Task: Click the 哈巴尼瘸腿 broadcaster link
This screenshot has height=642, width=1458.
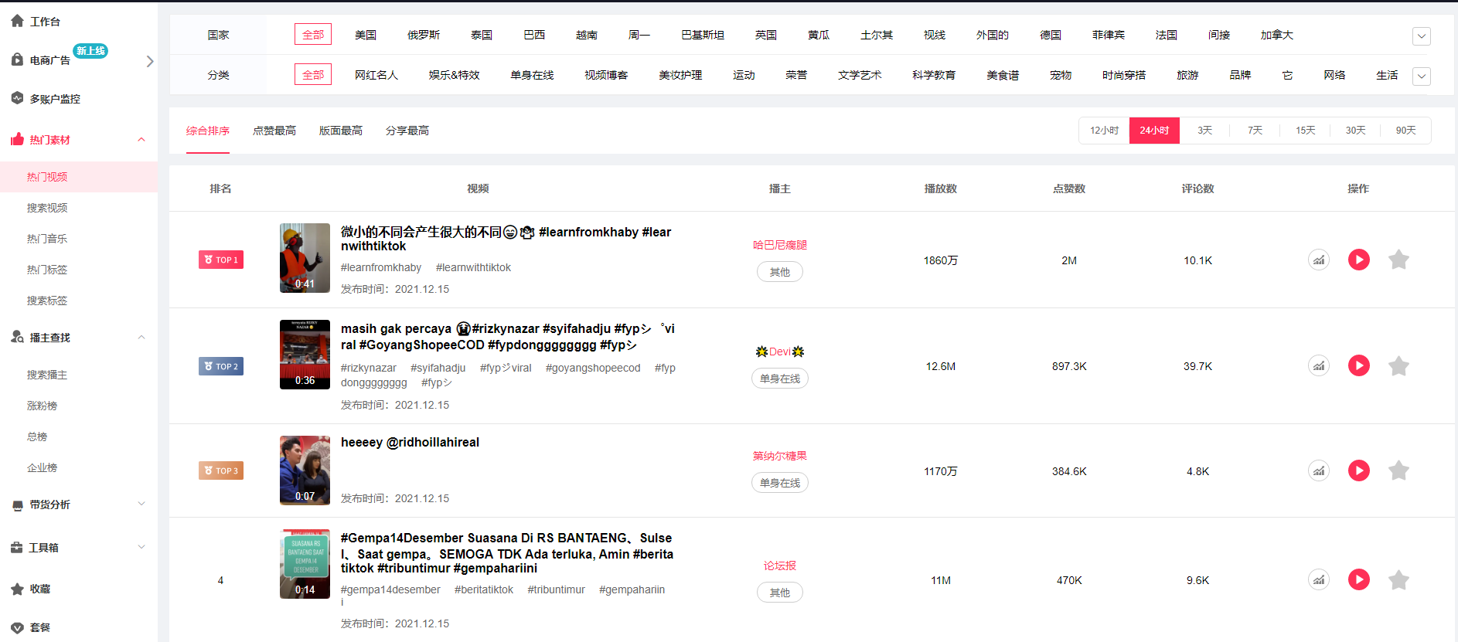Action: [x=779, y=245]
